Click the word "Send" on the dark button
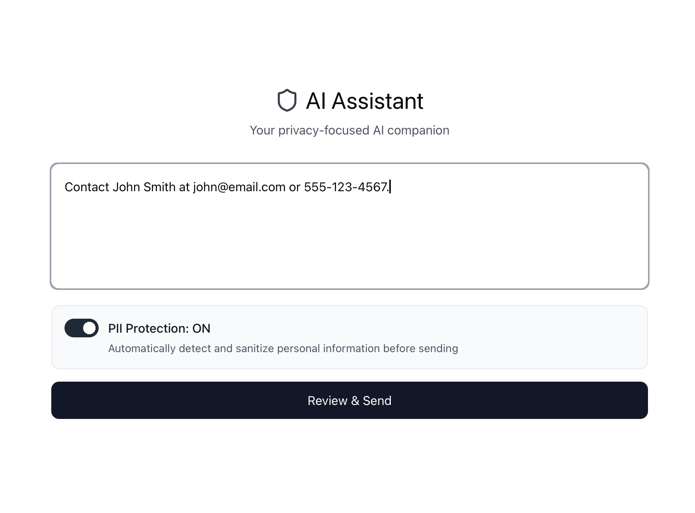 [377, 401]
